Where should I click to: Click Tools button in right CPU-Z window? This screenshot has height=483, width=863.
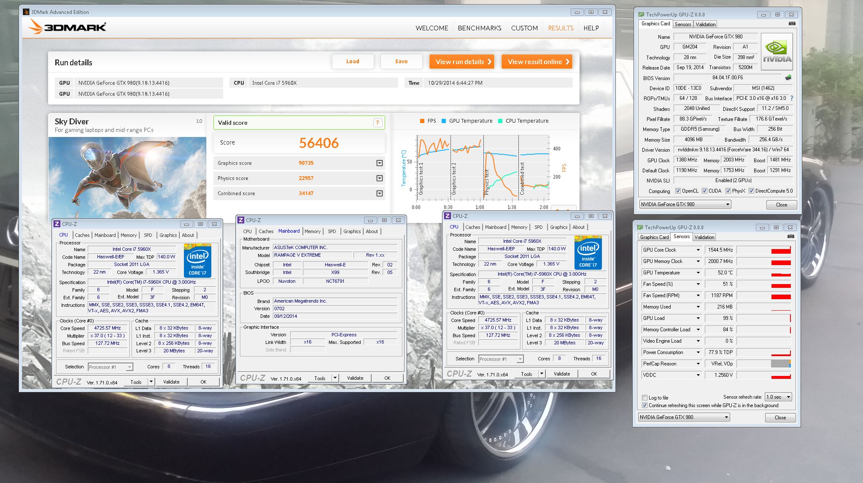[526, 374]
